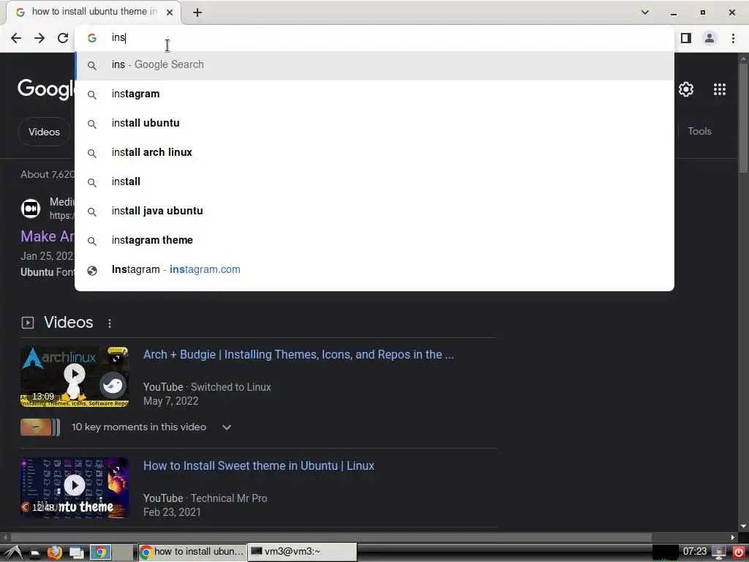Viewport: 749px width, 562px height.
Task: Select 'ins - Google Search' suggestion
Action: point(374,65)
